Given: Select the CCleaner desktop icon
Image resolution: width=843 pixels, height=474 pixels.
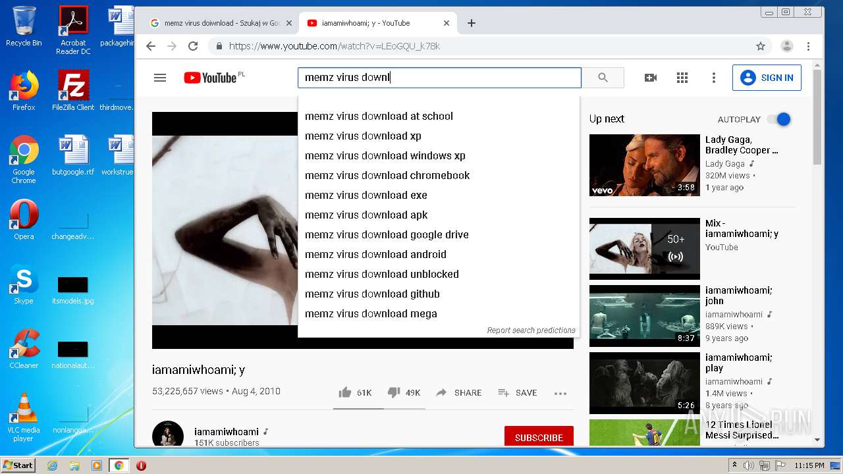Looking at the screenshot, I should [24, 350].
